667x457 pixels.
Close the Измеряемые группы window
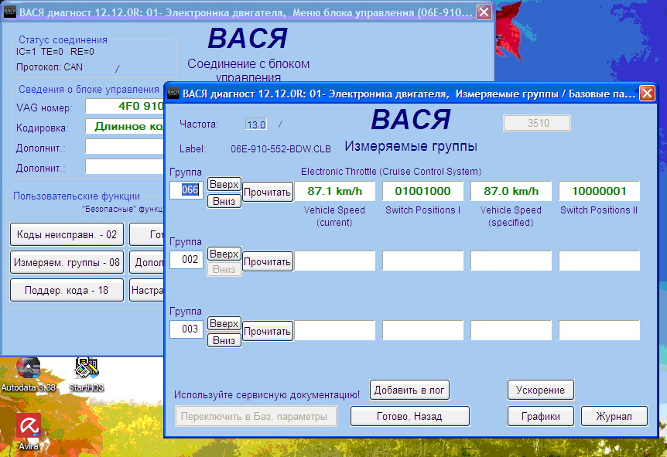(x=647, y=93)
